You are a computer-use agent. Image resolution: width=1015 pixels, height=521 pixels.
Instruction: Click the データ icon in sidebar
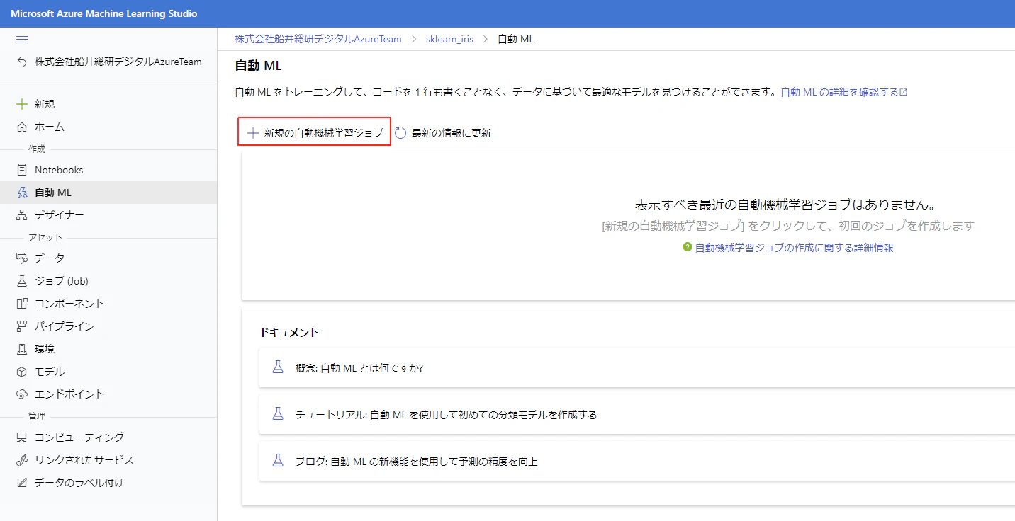[22, 258]
